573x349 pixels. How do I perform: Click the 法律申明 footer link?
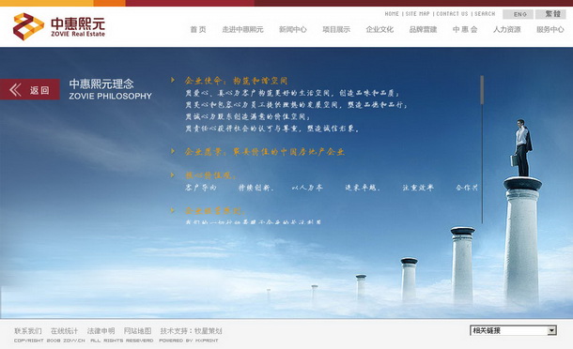coord(101,331)
